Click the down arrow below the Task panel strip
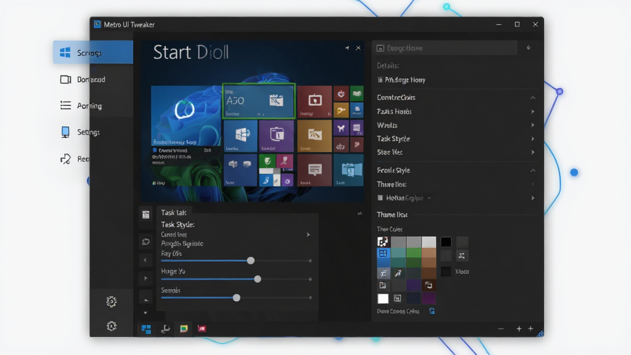 pyautogui.click(x=145, y=312)
